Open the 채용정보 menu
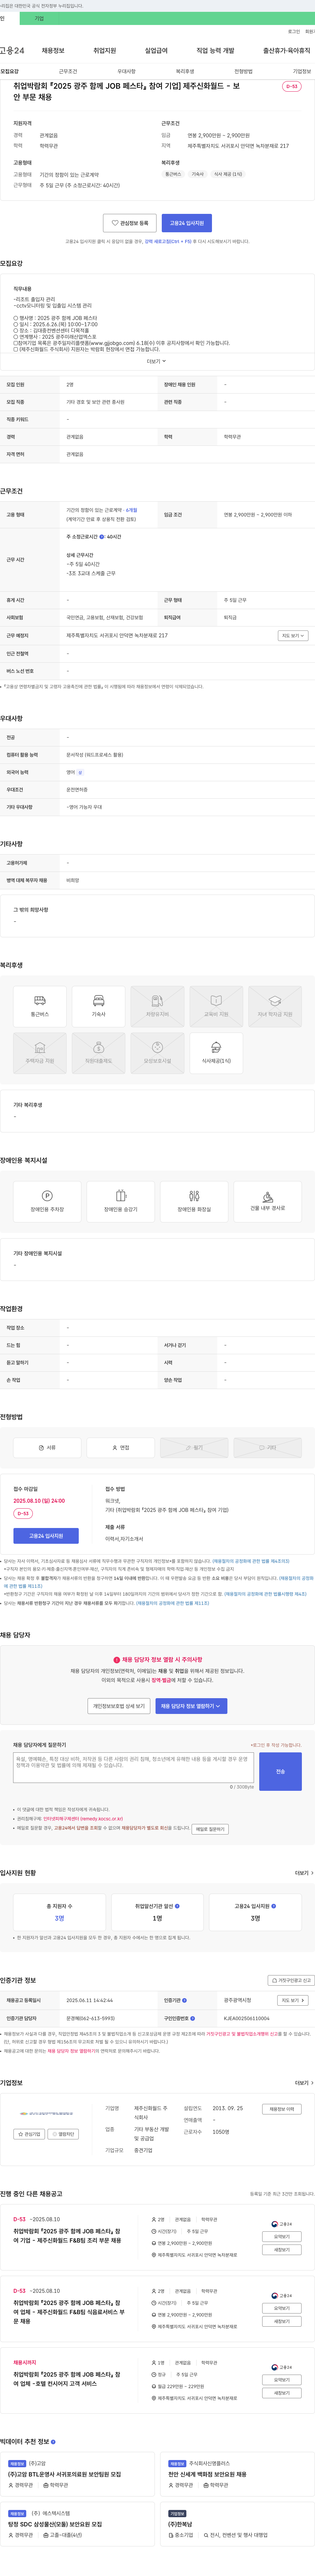Viewport: 315px width, 2576px height. (53, 51)
